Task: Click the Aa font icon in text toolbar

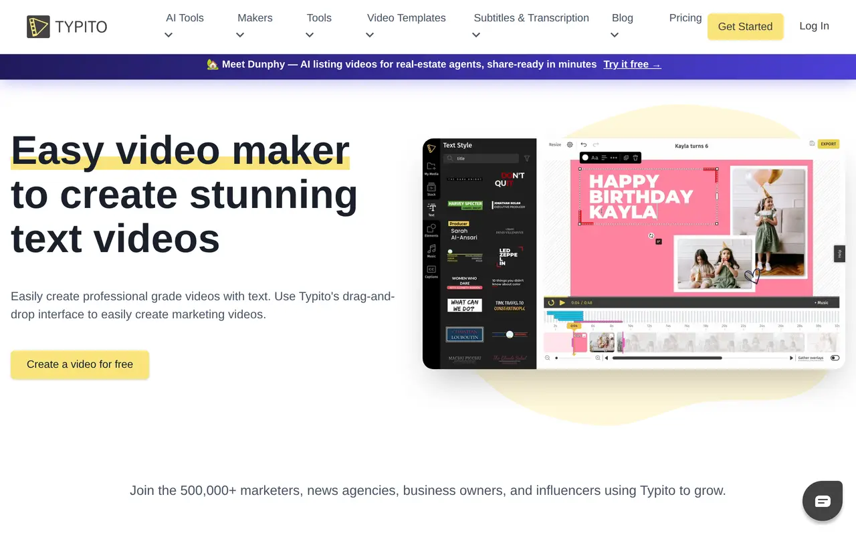Action: [x=595, y=158]
